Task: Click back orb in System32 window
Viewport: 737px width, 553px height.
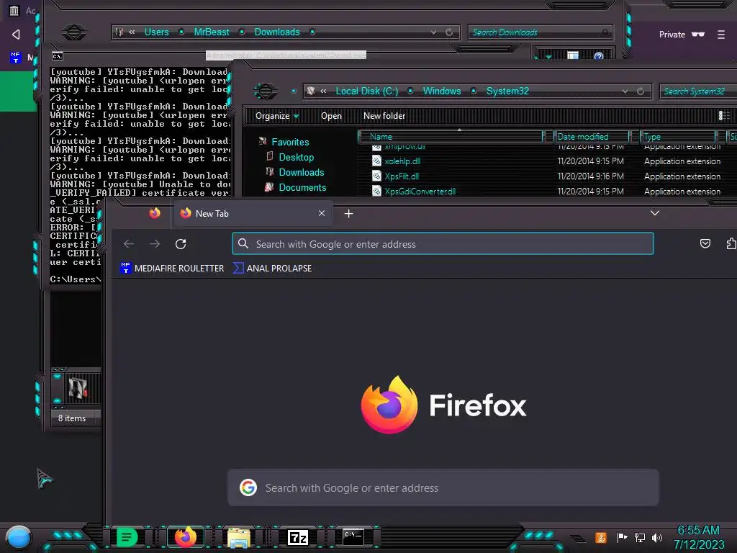Action: pyautogui.click(x=266, y=91)
